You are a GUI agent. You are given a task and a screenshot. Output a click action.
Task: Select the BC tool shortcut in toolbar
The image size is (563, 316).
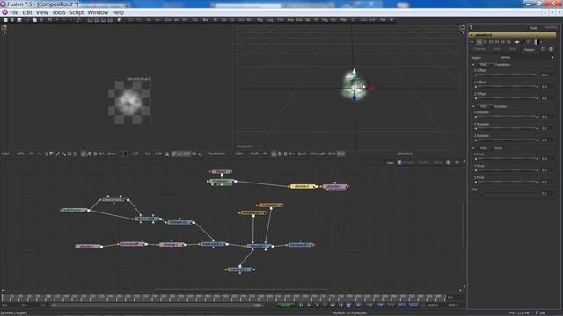(216, 20)
